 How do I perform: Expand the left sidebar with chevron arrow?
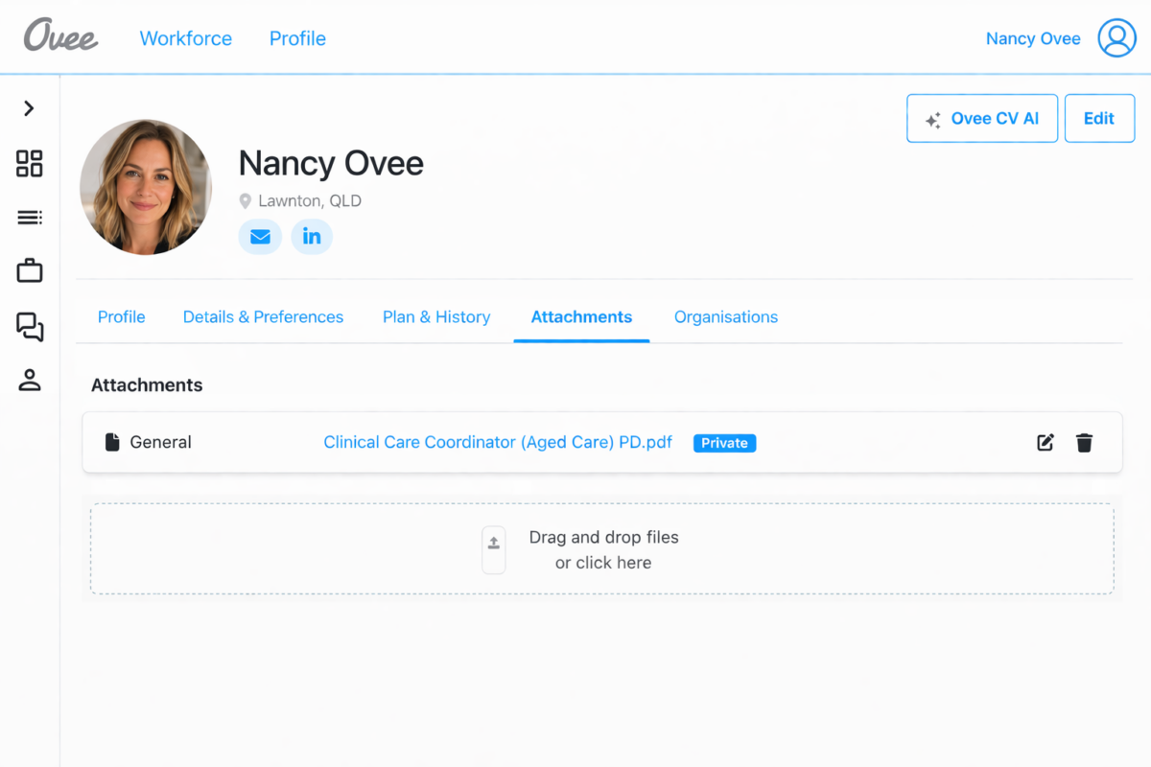point(29,108)
